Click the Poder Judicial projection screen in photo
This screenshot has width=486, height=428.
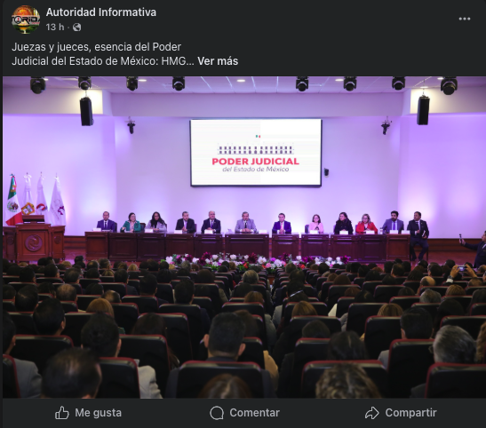tap(256, 153)
